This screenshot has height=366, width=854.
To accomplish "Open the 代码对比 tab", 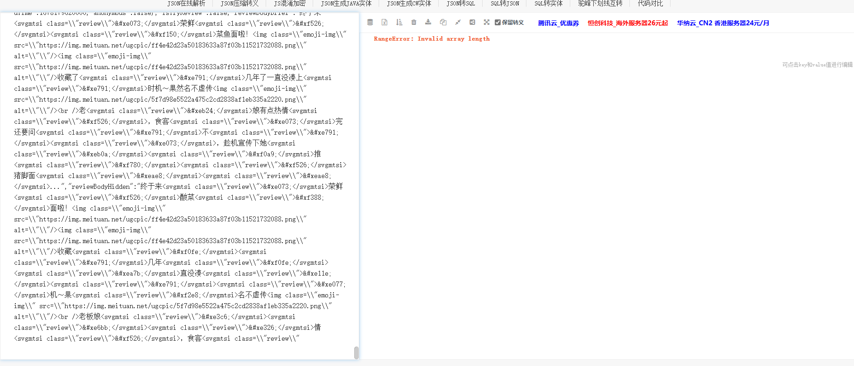I will (650, 4).
